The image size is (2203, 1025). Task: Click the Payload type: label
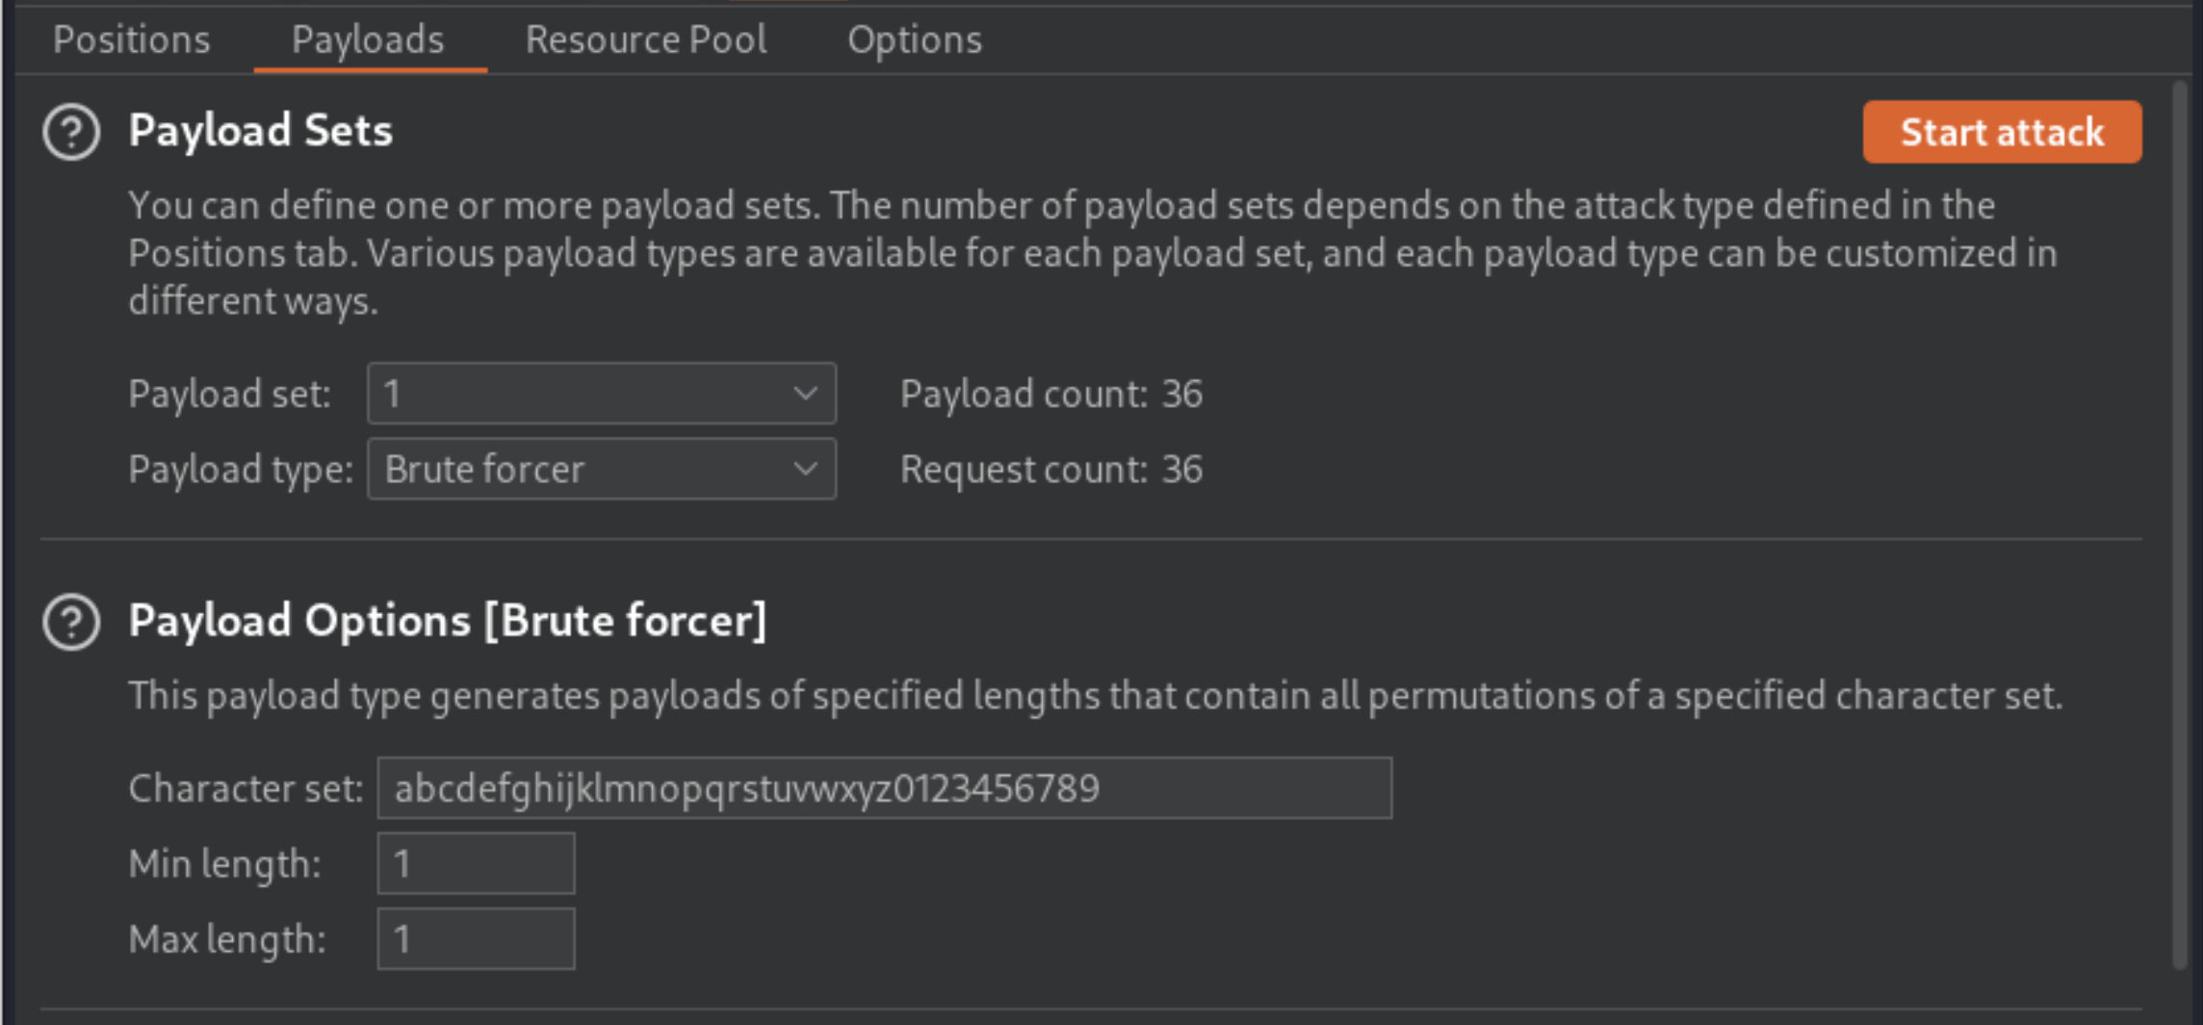point(241,470)
